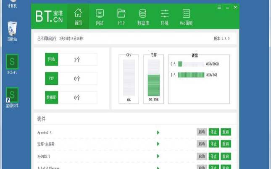Click the 版本:3.4.0 version text
The height and width of the screenshot is (169, 271).
coord(222,39)
